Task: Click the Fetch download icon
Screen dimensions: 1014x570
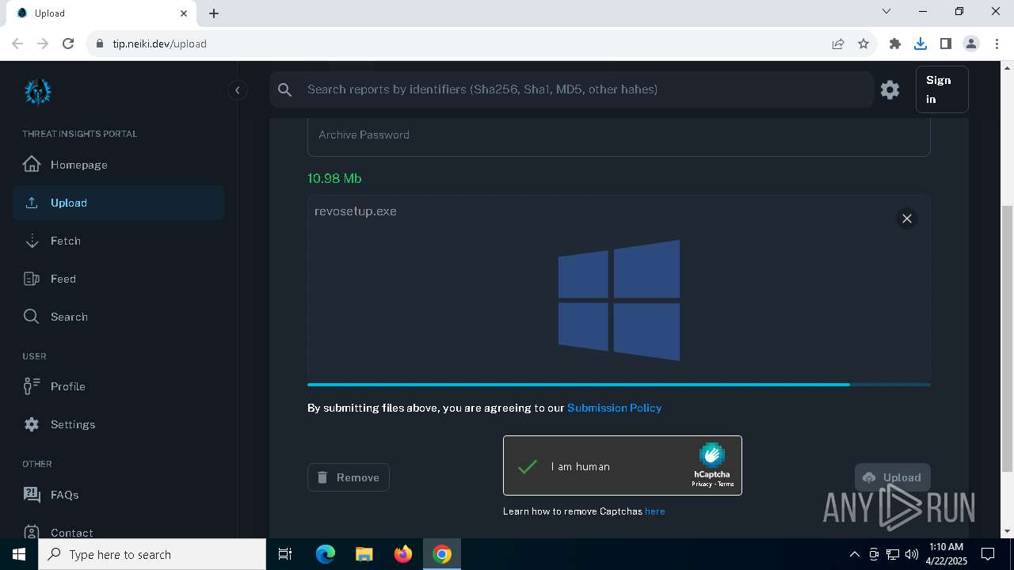Action: pos(32,241)
